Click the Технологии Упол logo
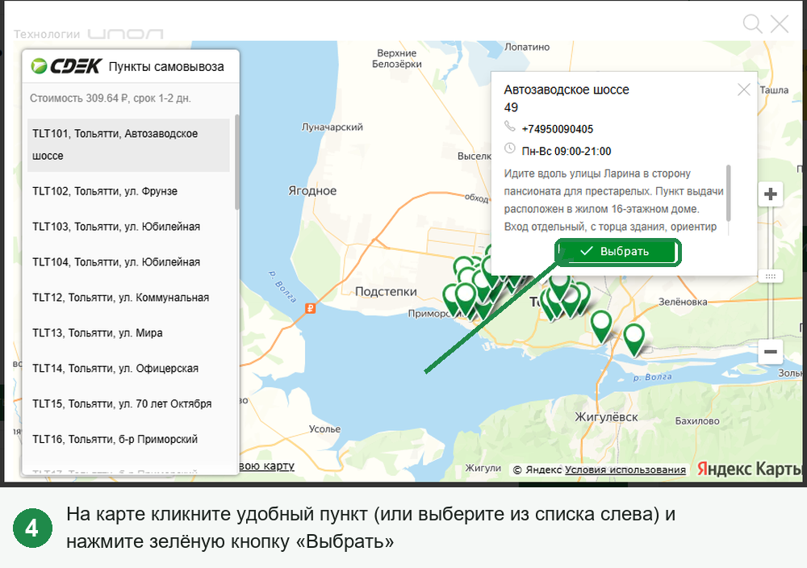 pyautogui.click(x=88, y=34)
